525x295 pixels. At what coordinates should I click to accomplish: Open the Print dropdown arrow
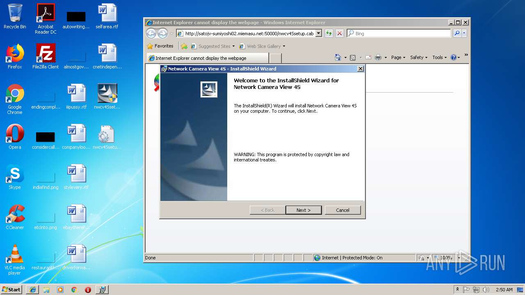point(386,58)
